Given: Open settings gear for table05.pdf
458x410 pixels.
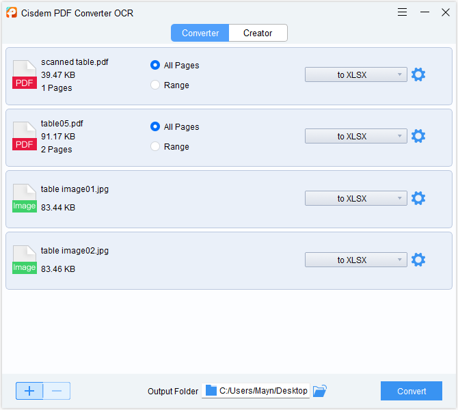Looking at the screenshot, I should pyautogui.click(x=418, y=136).
